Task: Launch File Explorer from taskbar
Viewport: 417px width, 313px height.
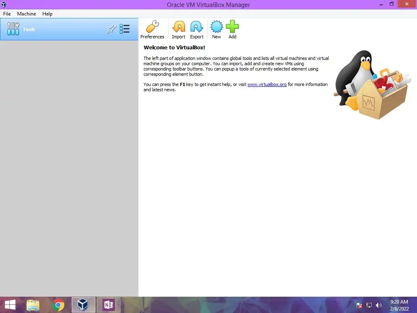Action: (33, 305)
